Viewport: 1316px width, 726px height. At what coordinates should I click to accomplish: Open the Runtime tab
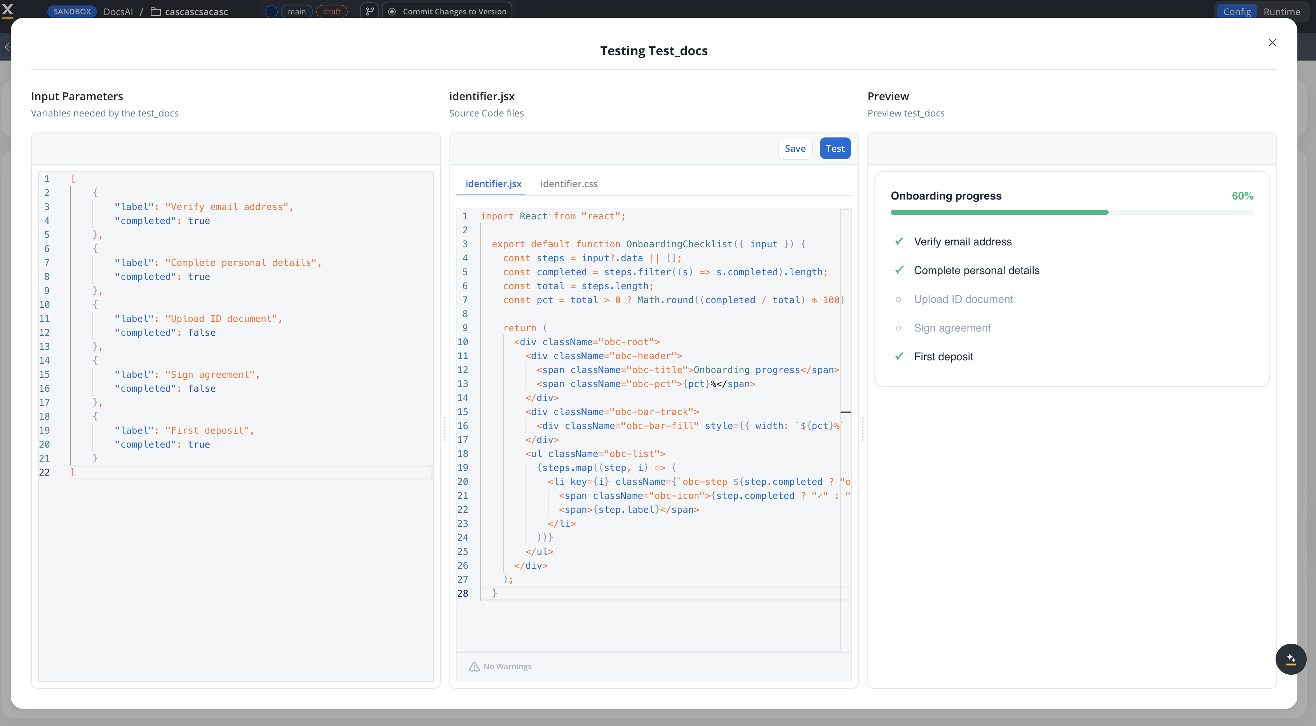[x=1281, y=11]
